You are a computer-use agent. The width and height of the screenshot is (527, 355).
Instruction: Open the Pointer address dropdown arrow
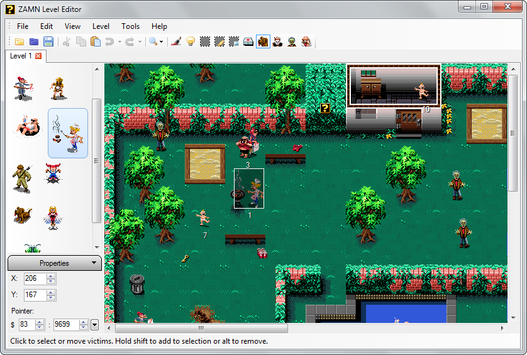[94, 325]
